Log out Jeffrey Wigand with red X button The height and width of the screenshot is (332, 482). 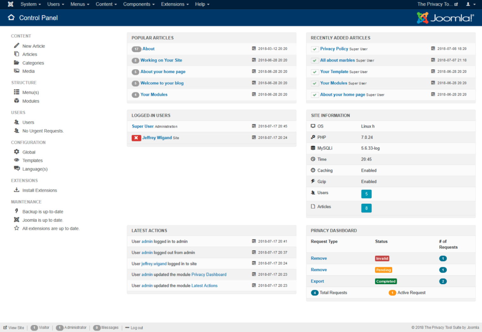pyautogui.click(x=136, y=138)
